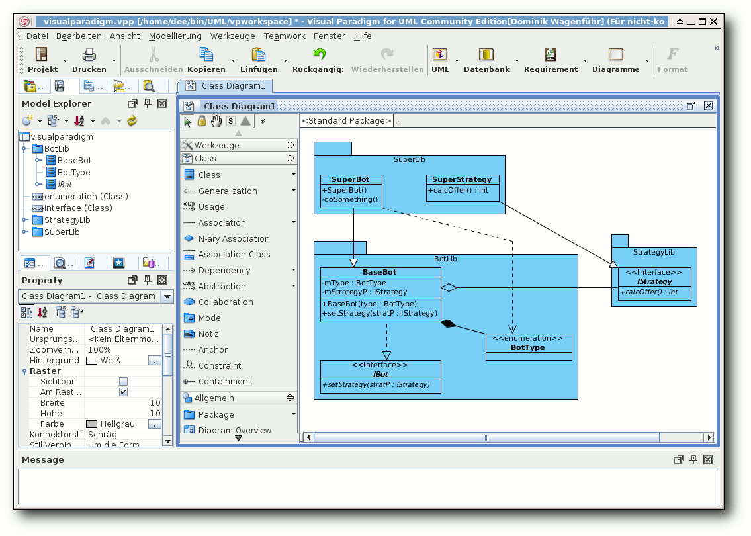The width and height of the screenshot is (751, 536).
Task: Click the S tool button in palette
Action: 231,121
